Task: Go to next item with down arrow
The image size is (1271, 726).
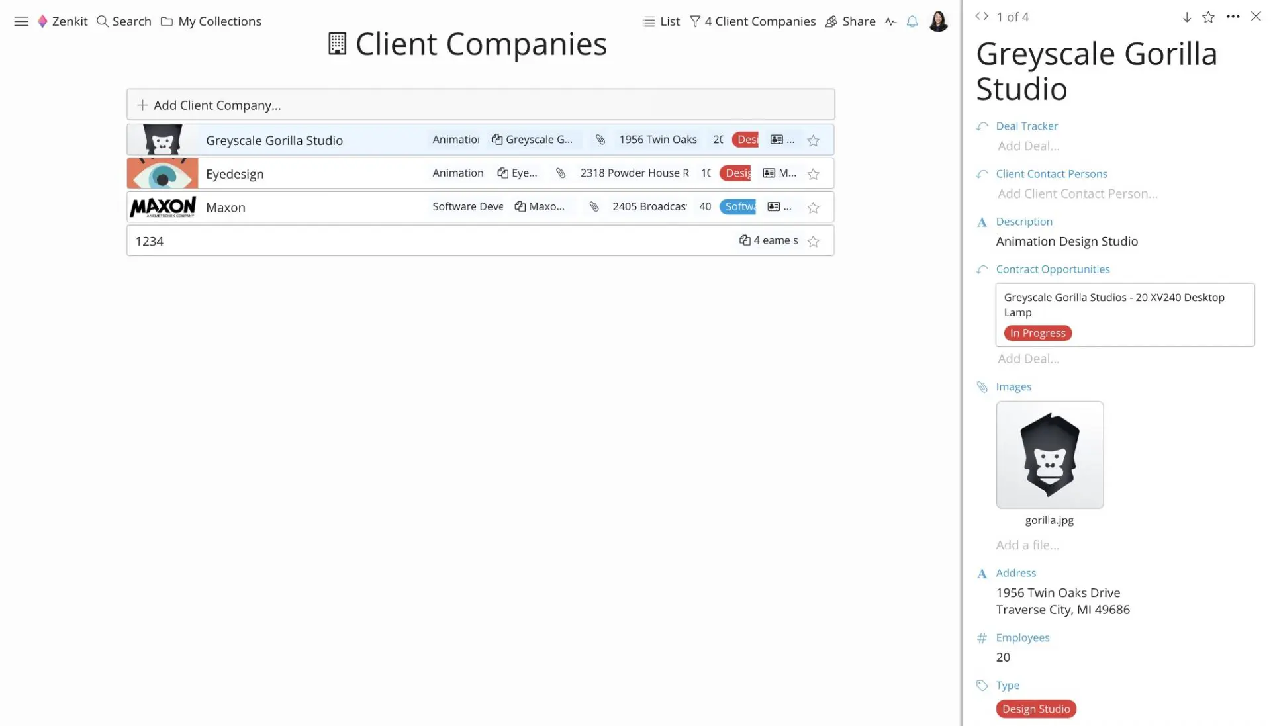Action: point(1186,17)
